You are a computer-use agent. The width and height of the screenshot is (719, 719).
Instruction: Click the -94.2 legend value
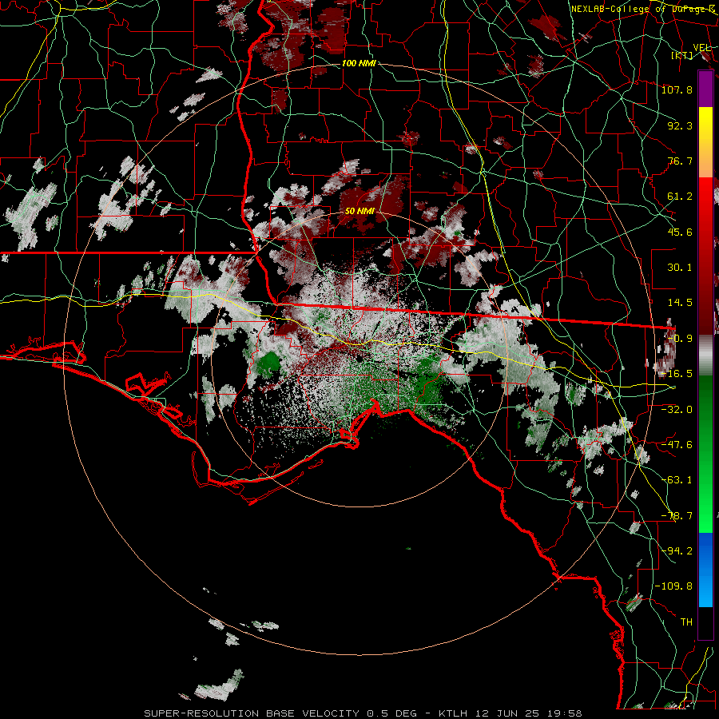click(x=677, y=550)
